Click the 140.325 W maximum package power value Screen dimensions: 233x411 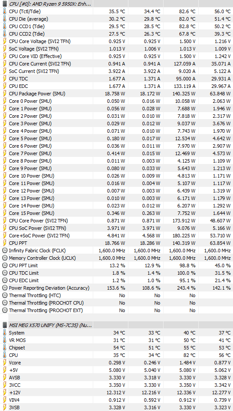(x=184, y=94)
